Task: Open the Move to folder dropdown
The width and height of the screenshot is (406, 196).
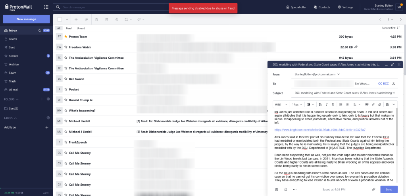Action: coord(128,19)
